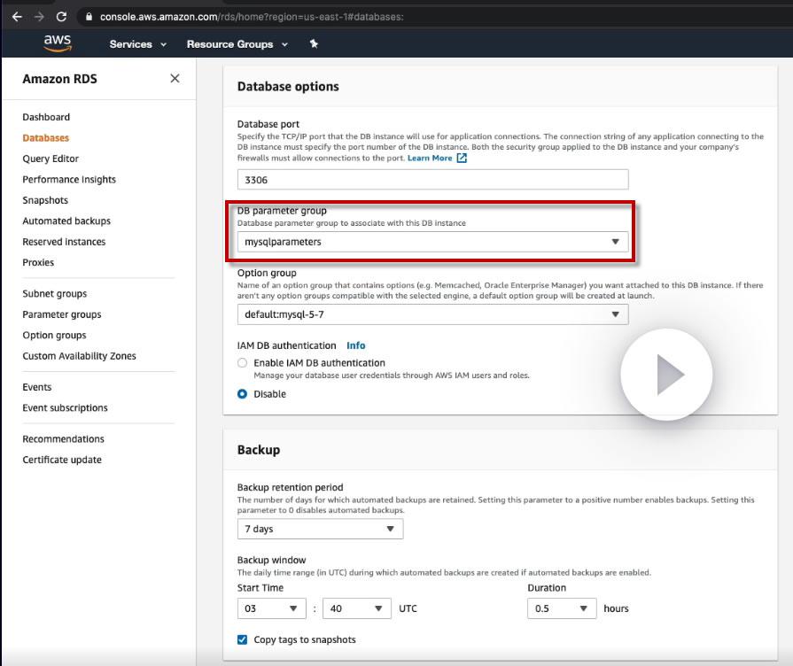793x666 pixels.
Task: Open the Start Time hour dropdown
Action: 272,608
